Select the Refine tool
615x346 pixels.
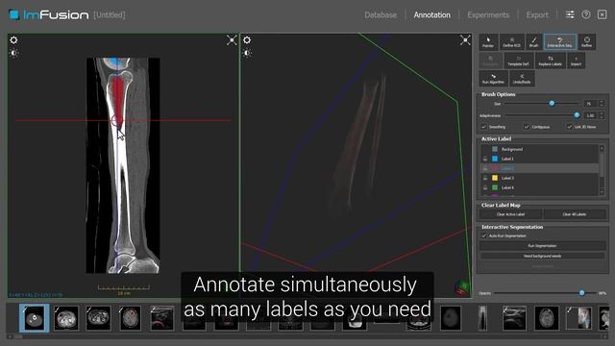[x=587, y=42]
